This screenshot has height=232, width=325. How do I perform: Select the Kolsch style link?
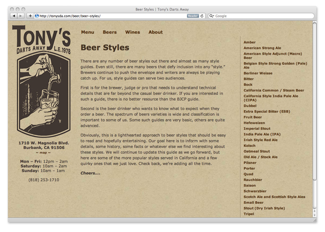(249, 146)
